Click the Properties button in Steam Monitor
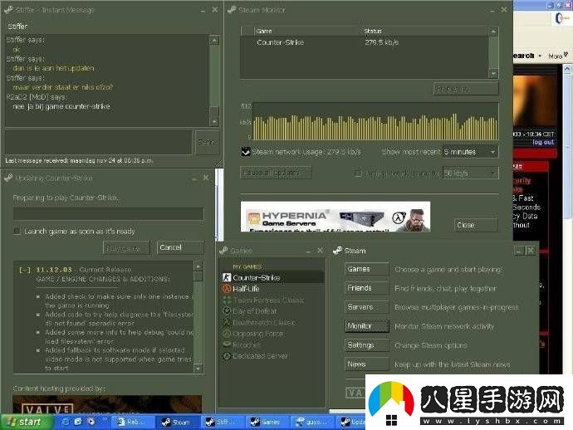Viewport: 573px width, 430px height. 466,89
